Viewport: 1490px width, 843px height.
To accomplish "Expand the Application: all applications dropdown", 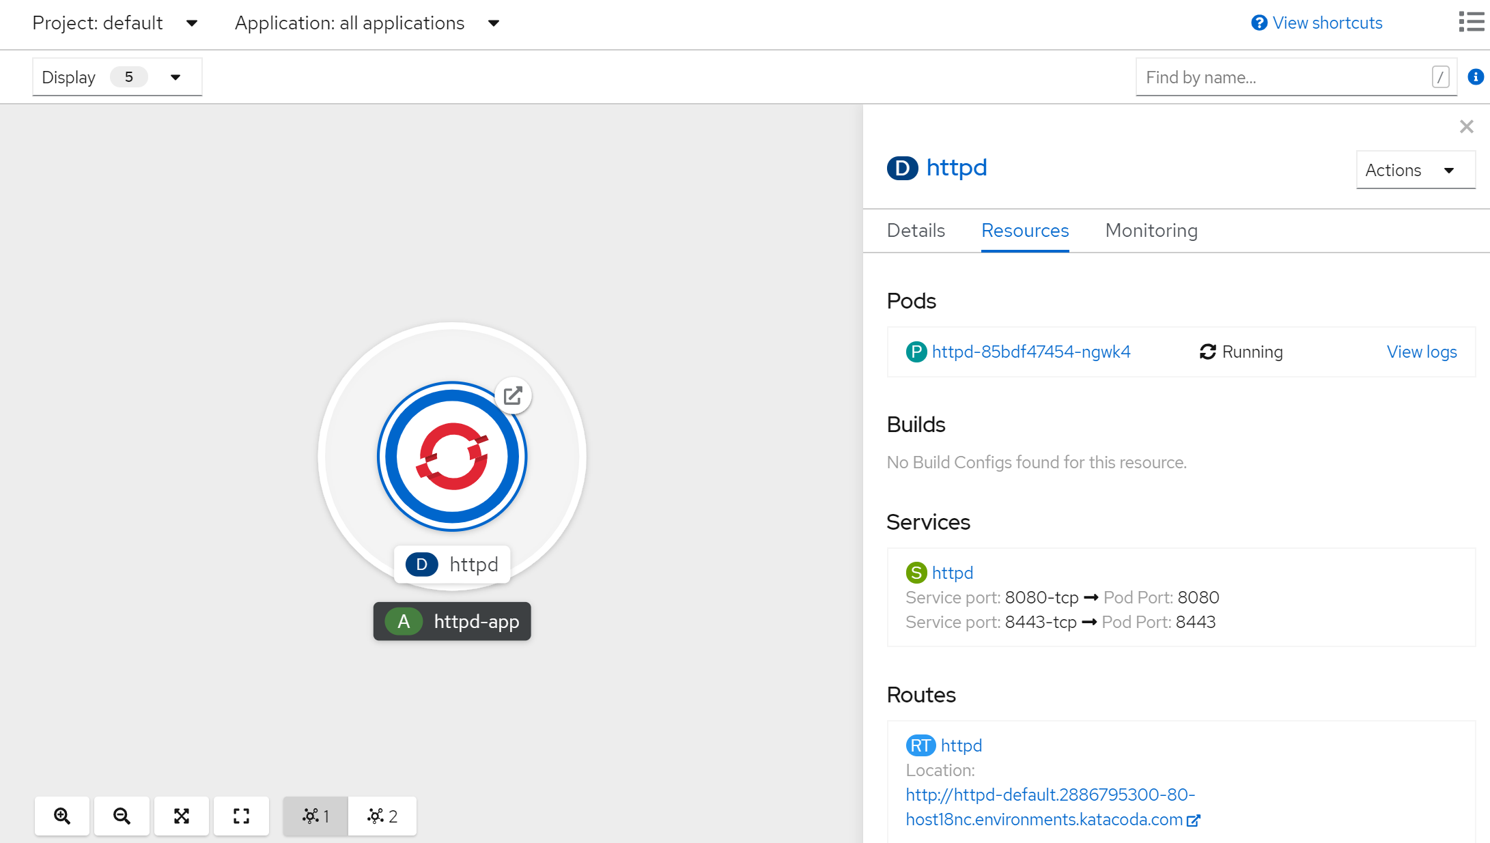I will tap(367, 23).
